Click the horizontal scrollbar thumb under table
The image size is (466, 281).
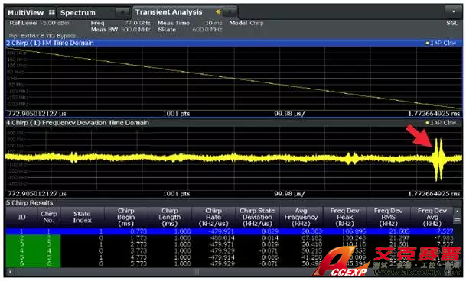pos(197,272)
